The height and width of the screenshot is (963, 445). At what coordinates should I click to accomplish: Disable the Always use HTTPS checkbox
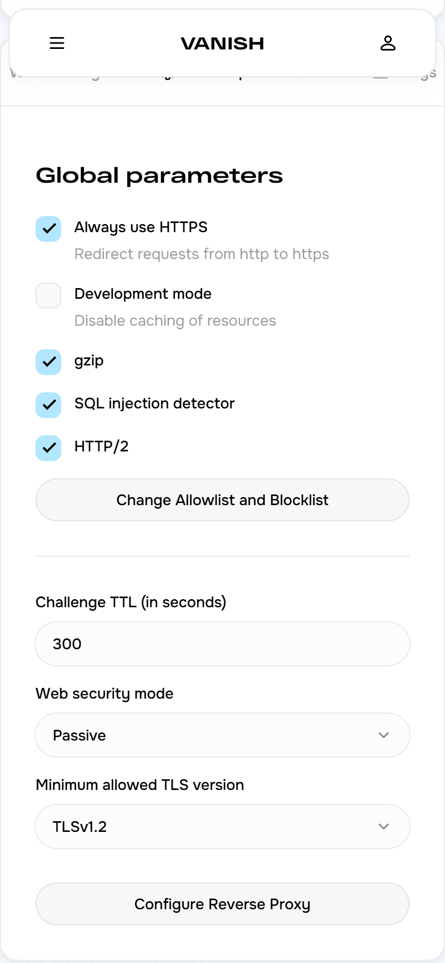coord(48,229)
